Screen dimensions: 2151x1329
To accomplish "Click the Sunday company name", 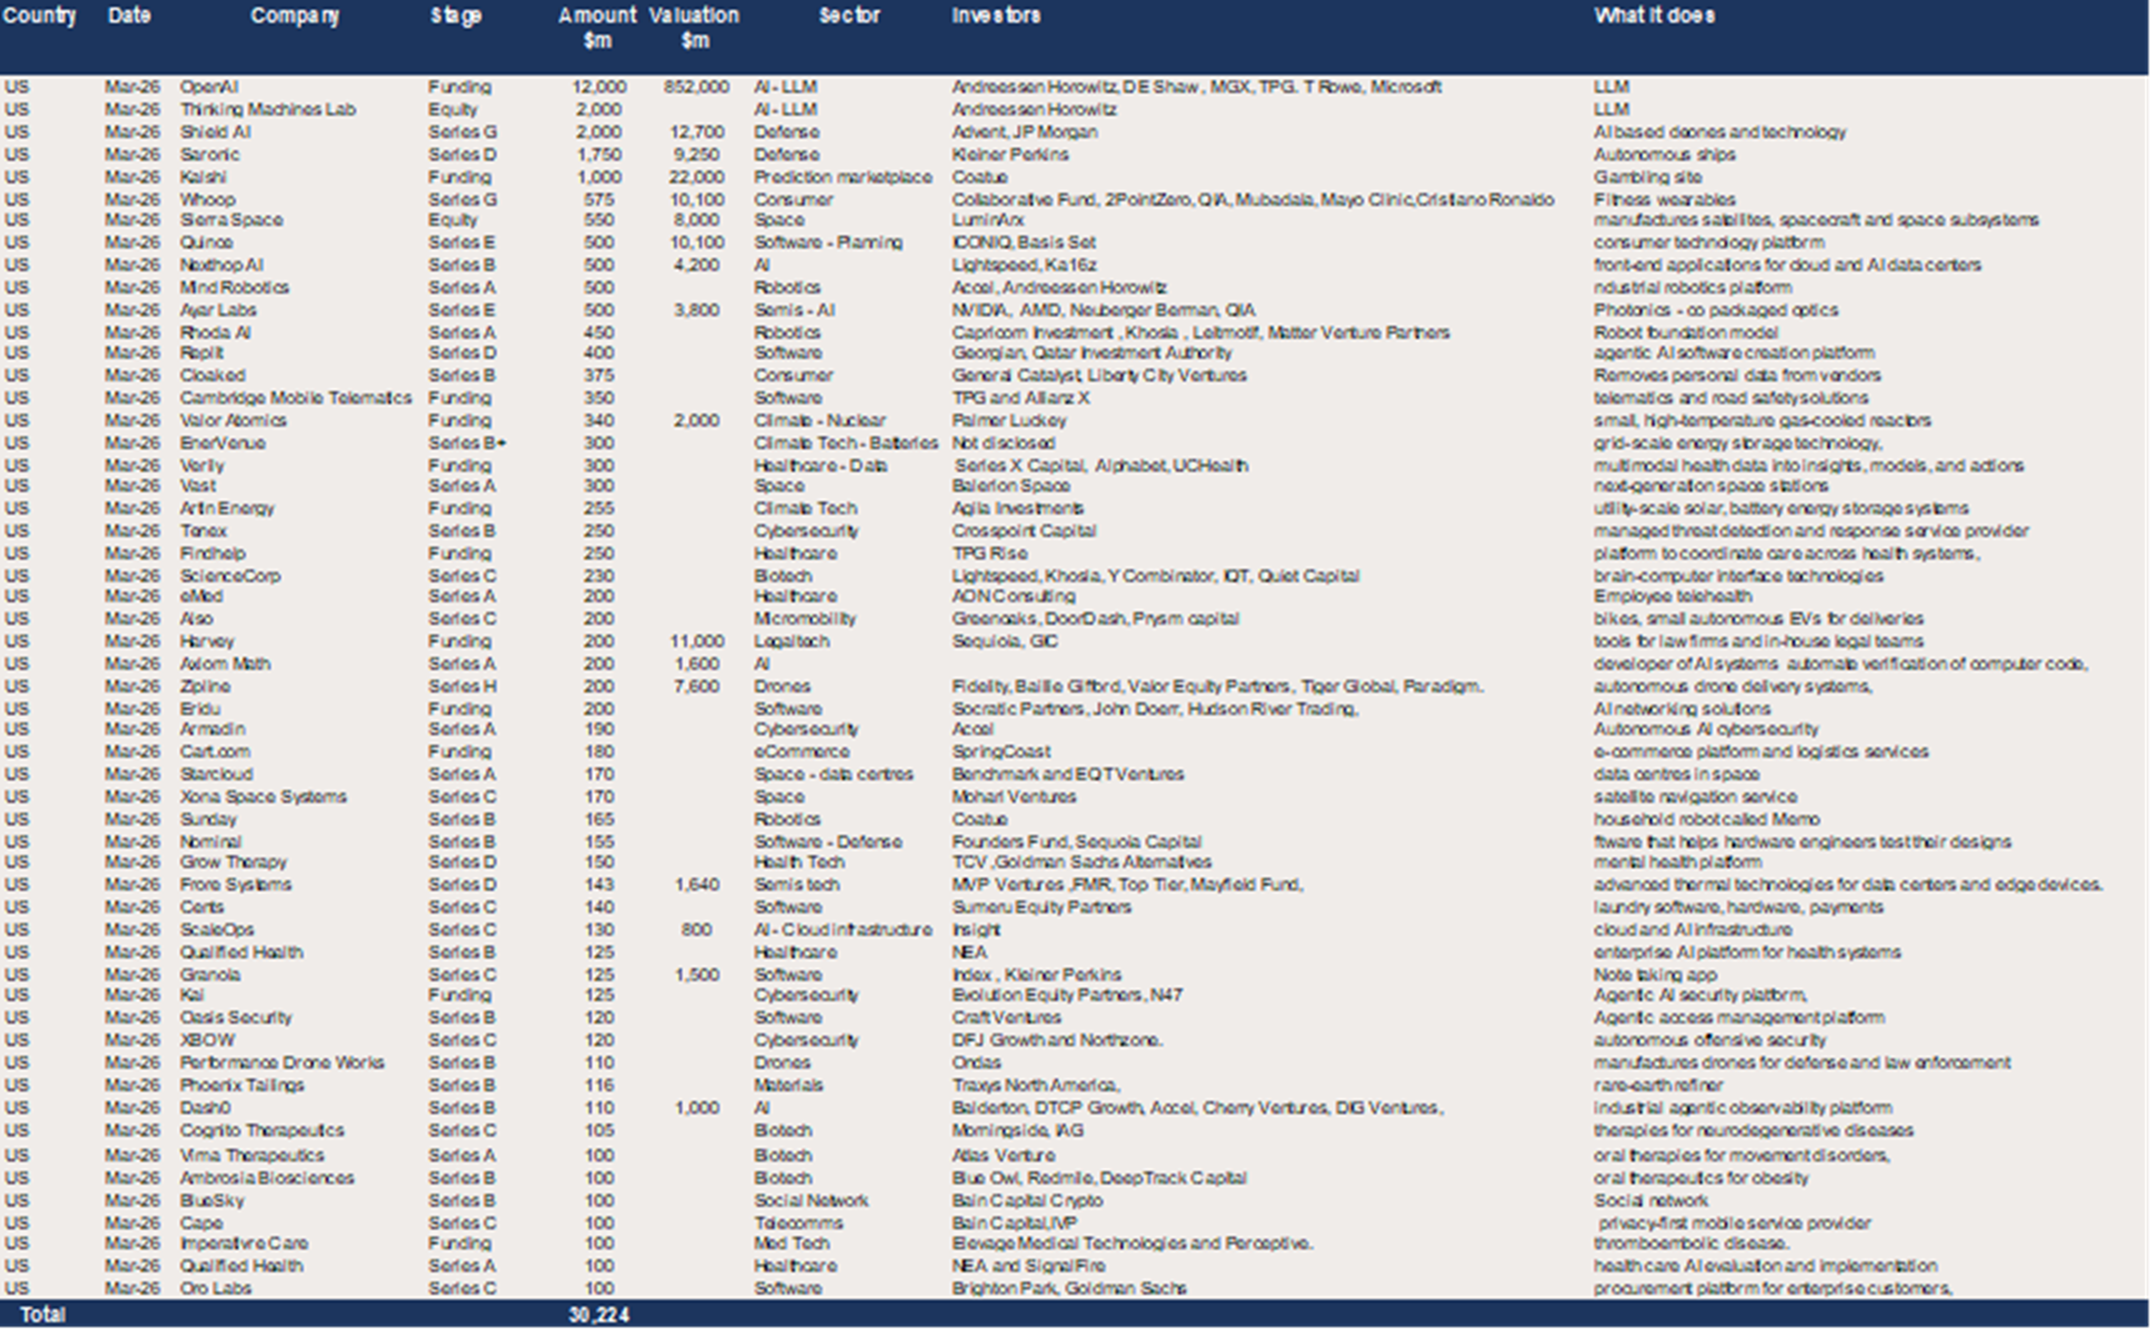I will click(x=208, y=820).
